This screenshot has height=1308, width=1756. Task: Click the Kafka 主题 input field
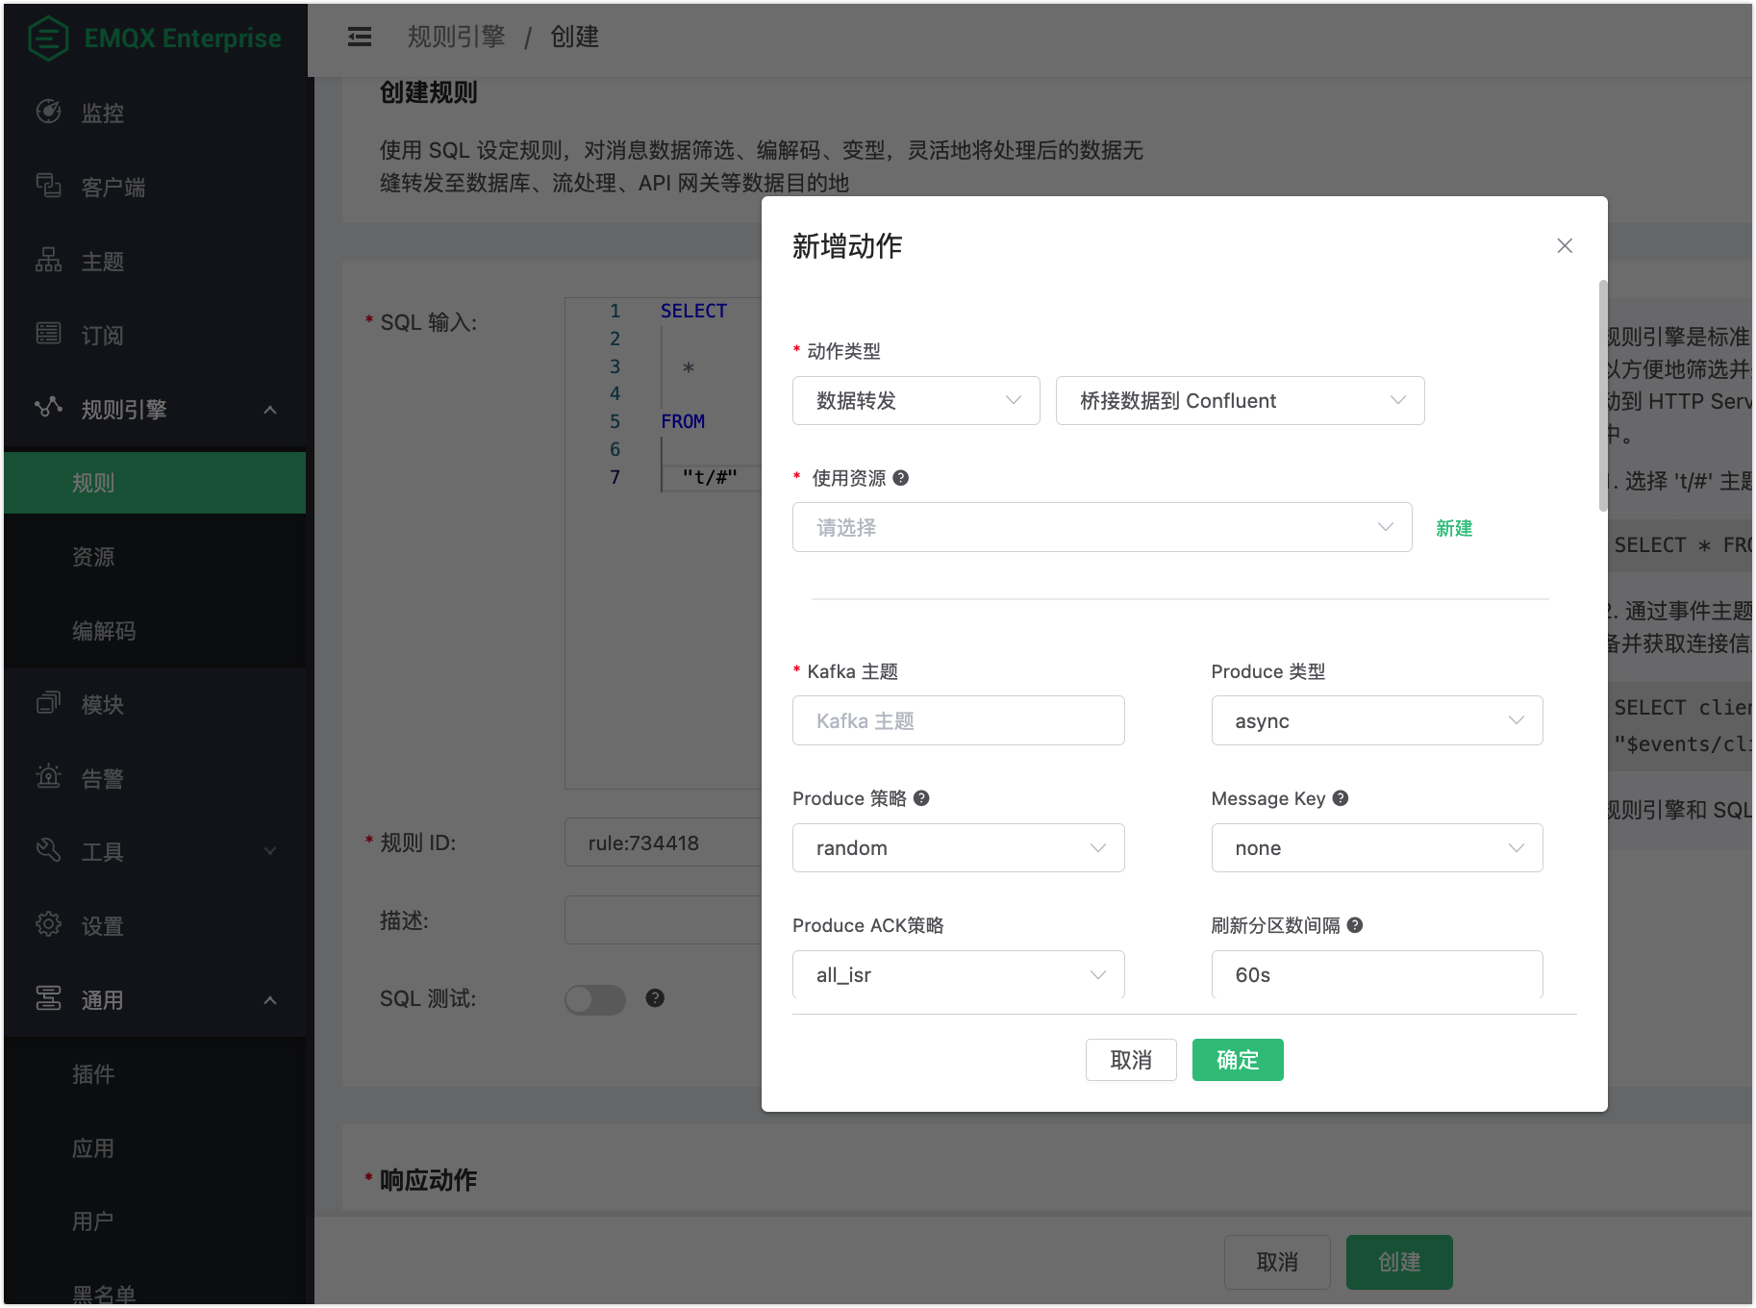tap(958, 721)
